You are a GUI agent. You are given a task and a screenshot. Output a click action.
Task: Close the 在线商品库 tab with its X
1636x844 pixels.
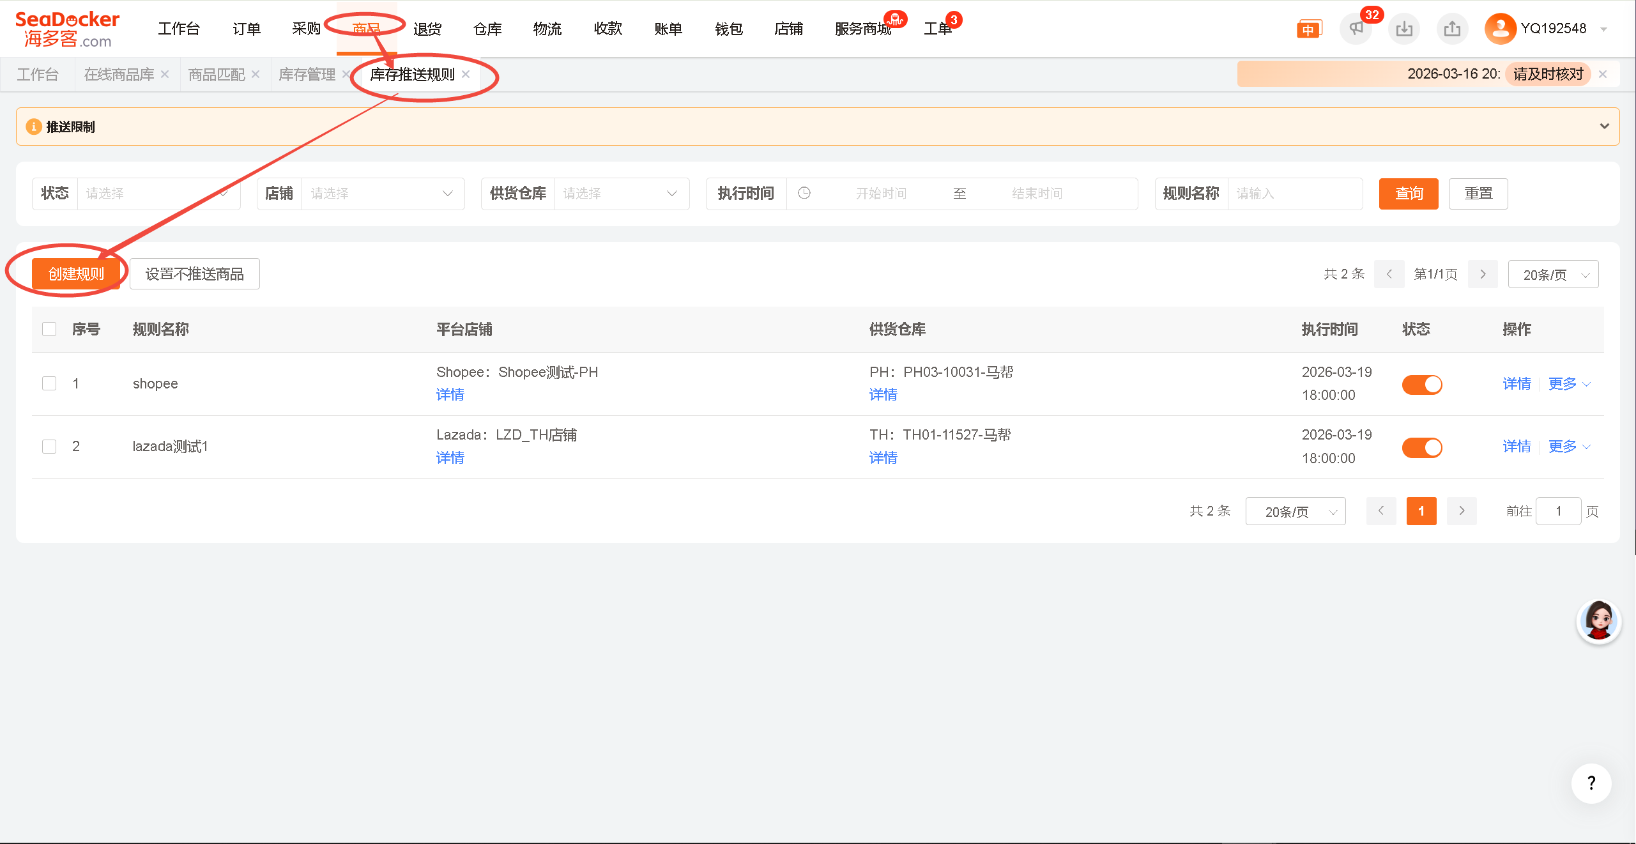165,74
